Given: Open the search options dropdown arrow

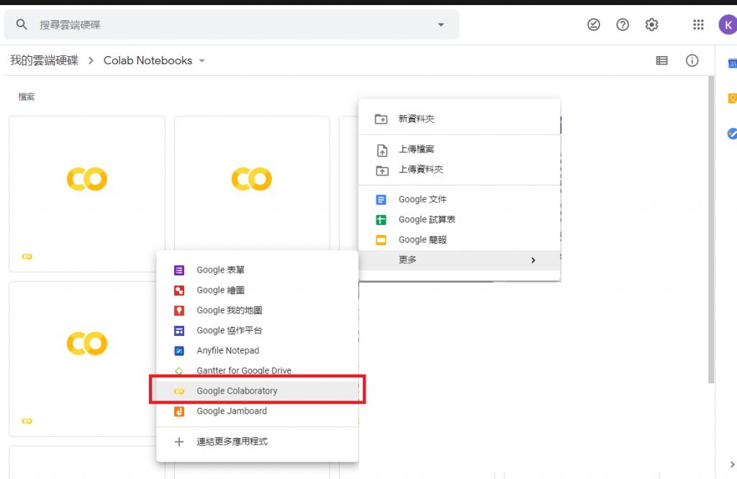Looking at the screenshot, I should pos(441,25).
